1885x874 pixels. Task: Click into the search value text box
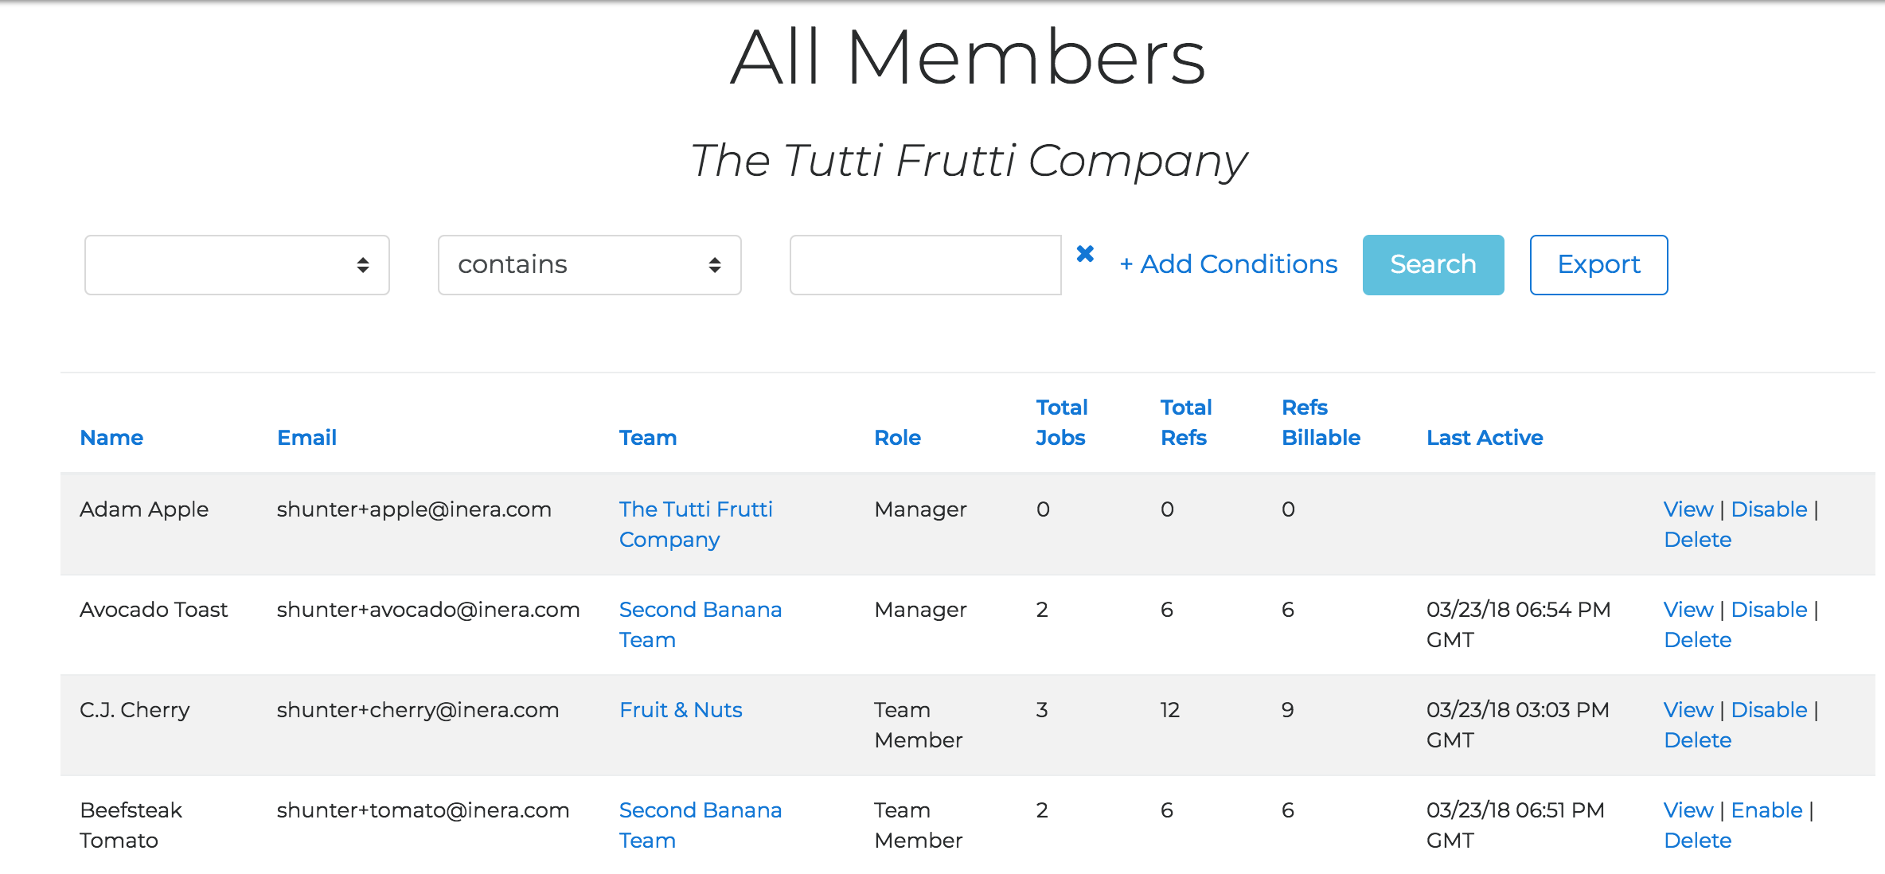tap(926, 265)
